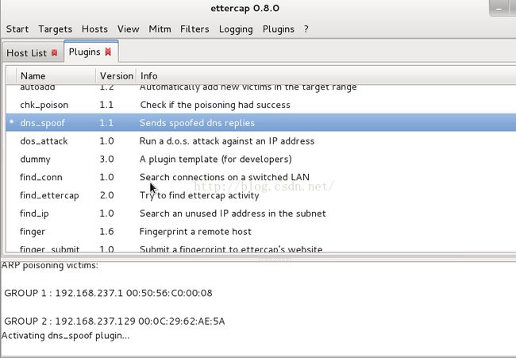Open the Mitm menu
The image size is (516, 358).
pos(160,29)
